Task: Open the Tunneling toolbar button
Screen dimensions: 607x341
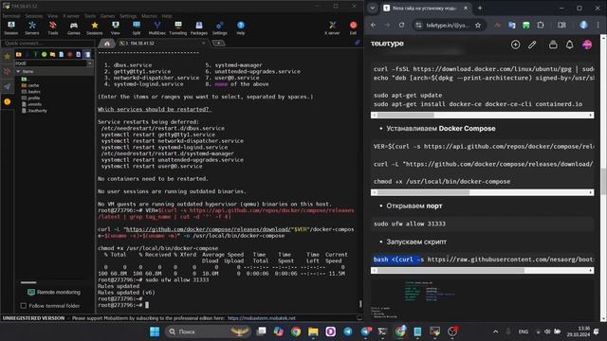Action: pyautogui.click(x=178, y=27)
